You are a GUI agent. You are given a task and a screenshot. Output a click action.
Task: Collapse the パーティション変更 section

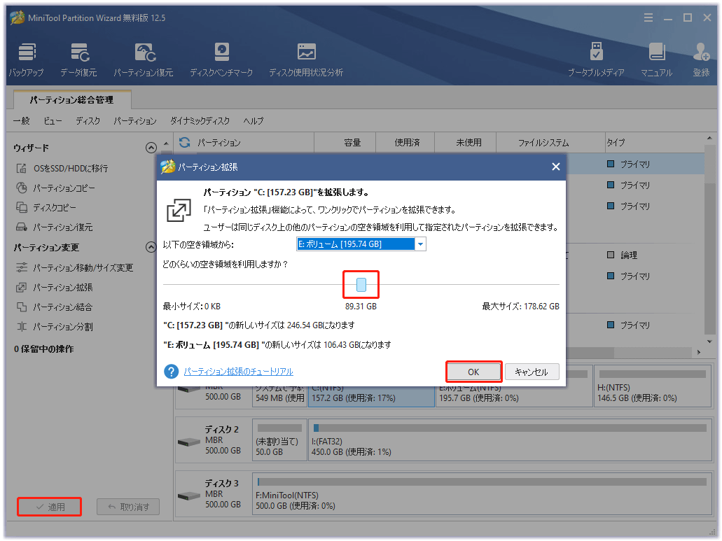(151, 247)
